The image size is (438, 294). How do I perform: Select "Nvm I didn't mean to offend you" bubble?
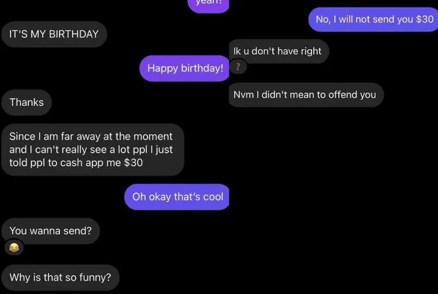[304, 95]
